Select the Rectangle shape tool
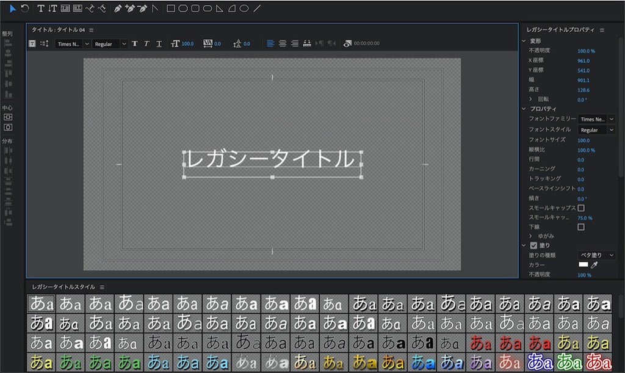The image size is (625, 373). coord(171,9)
